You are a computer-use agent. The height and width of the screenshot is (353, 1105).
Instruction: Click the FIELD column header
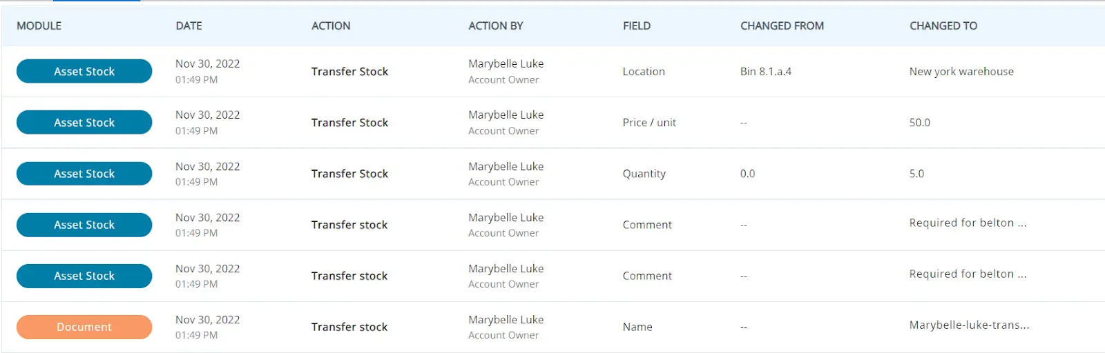(x=636, y=26)
